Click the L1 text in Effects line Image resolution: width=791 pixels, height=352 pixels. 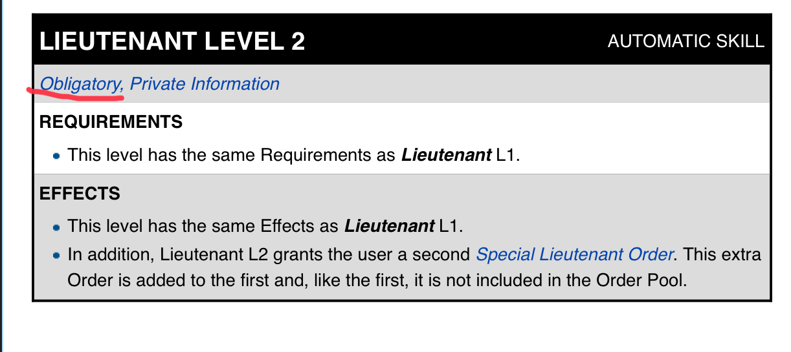(451, 227)
